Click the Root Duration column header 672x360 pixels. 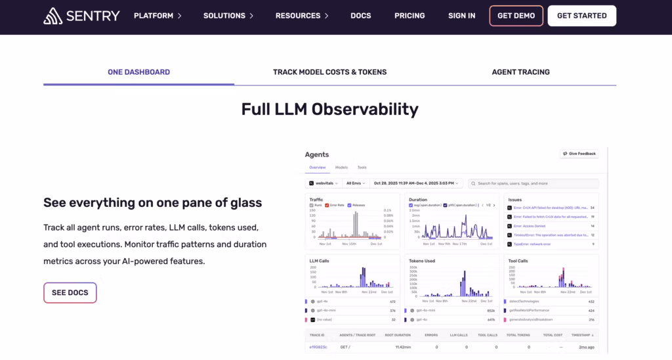tap(398, 335)
